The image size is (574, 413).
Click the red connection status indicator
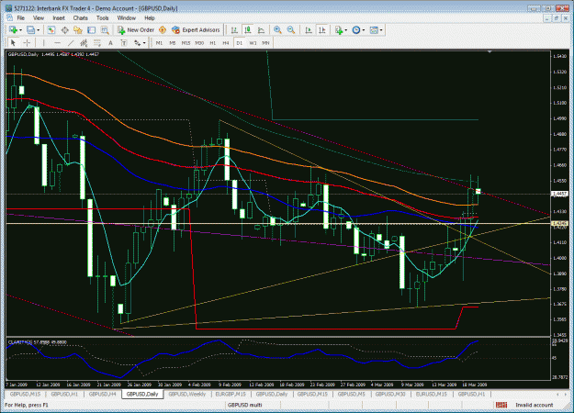[501, 405]
